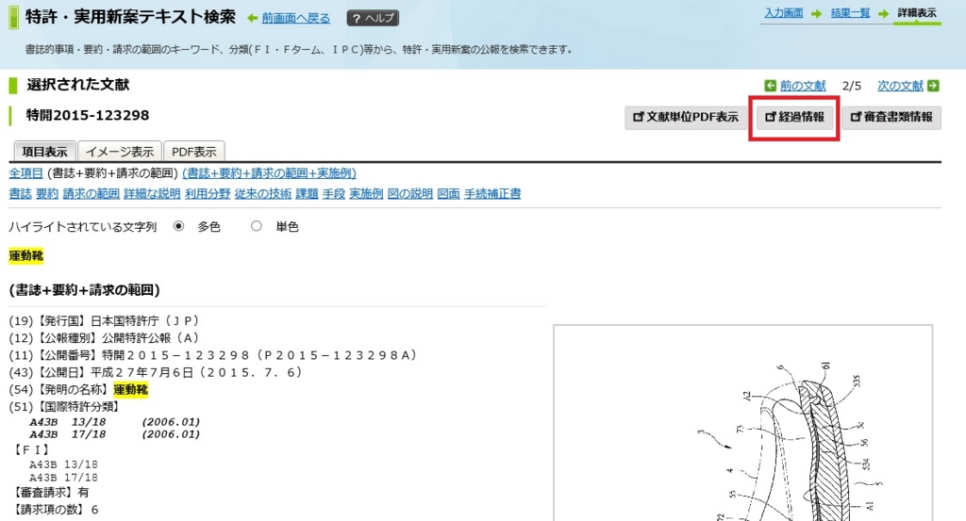The image size is (966, 521).
Task: Click the arrow icon between 入力画面 and 結果一覧
Action: 816,13
